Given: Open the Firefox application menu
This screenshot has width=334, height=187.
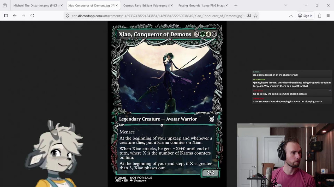Looking at the screenshot, I should [x=328, y=16].
